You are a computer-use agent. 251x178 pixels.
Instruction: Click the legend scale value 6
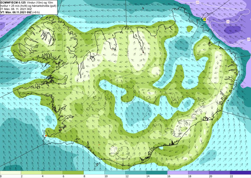click(x=64, y=176)
